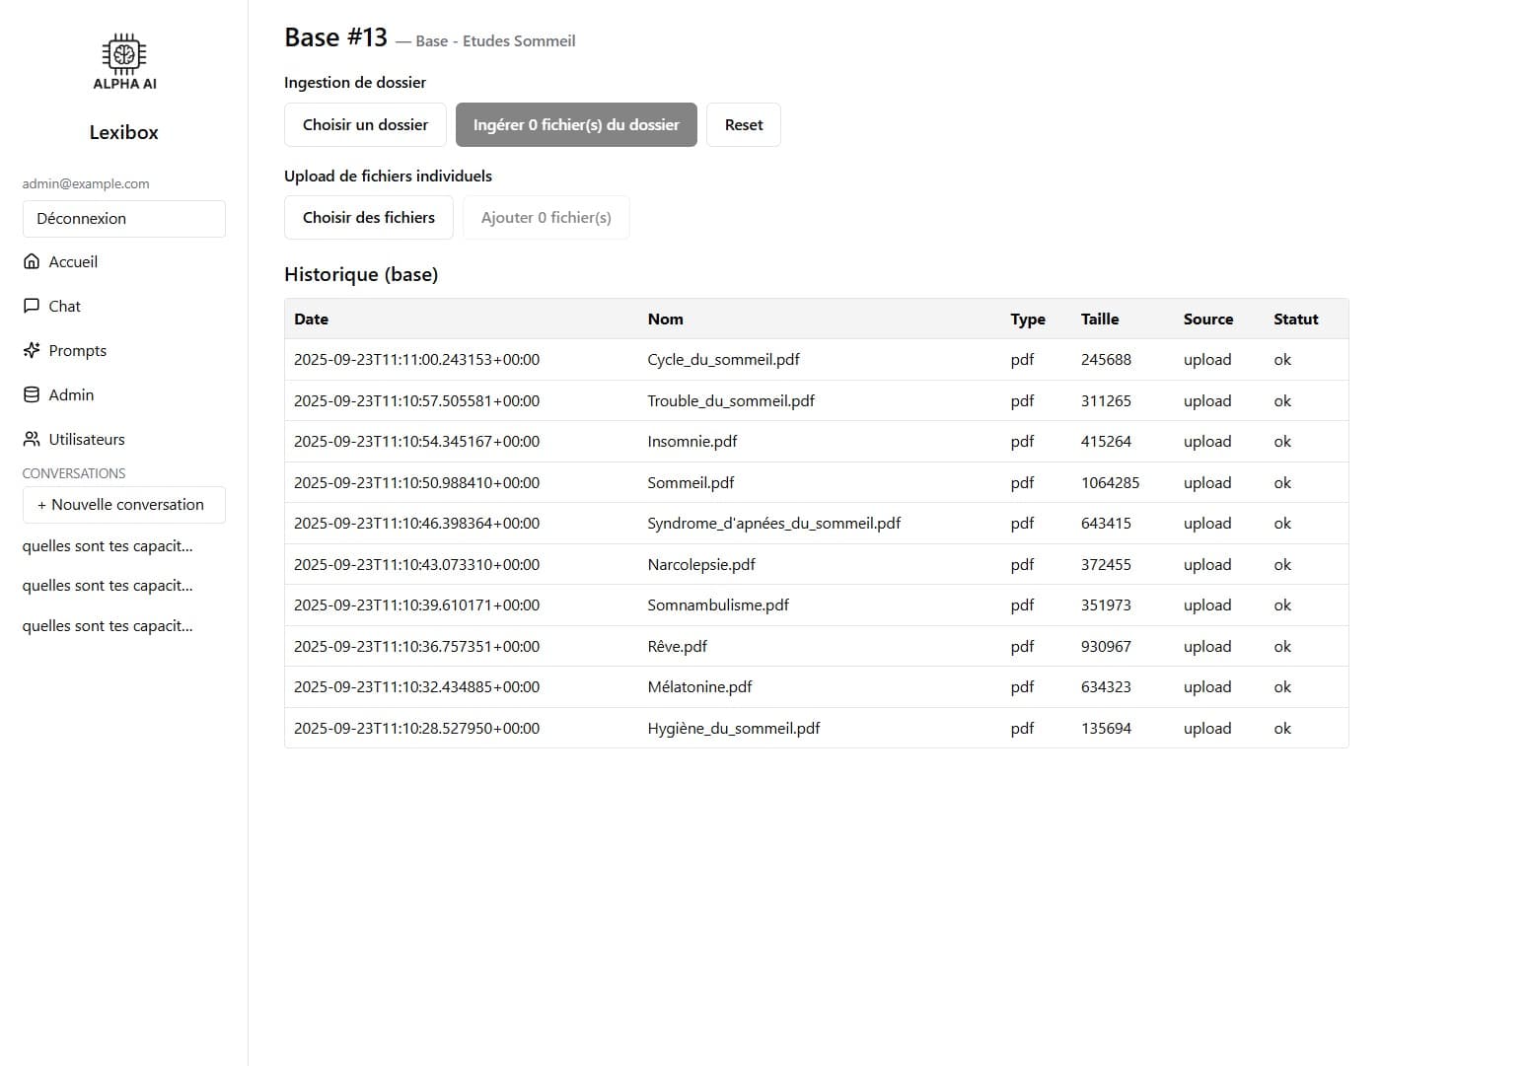This screenshot has height=1066, width=1528.
Task: Open the Utilisateurs people icon
Action: click(31, 439)
